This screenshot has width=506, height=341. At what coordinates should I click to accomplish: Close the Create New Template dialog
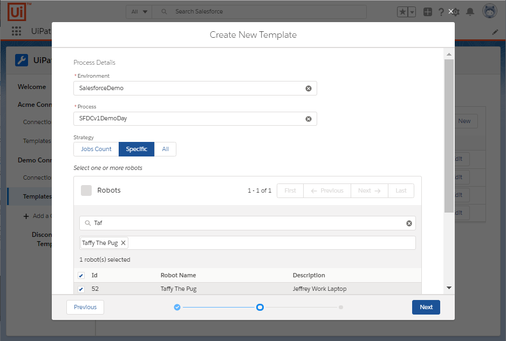coord(451,11)
